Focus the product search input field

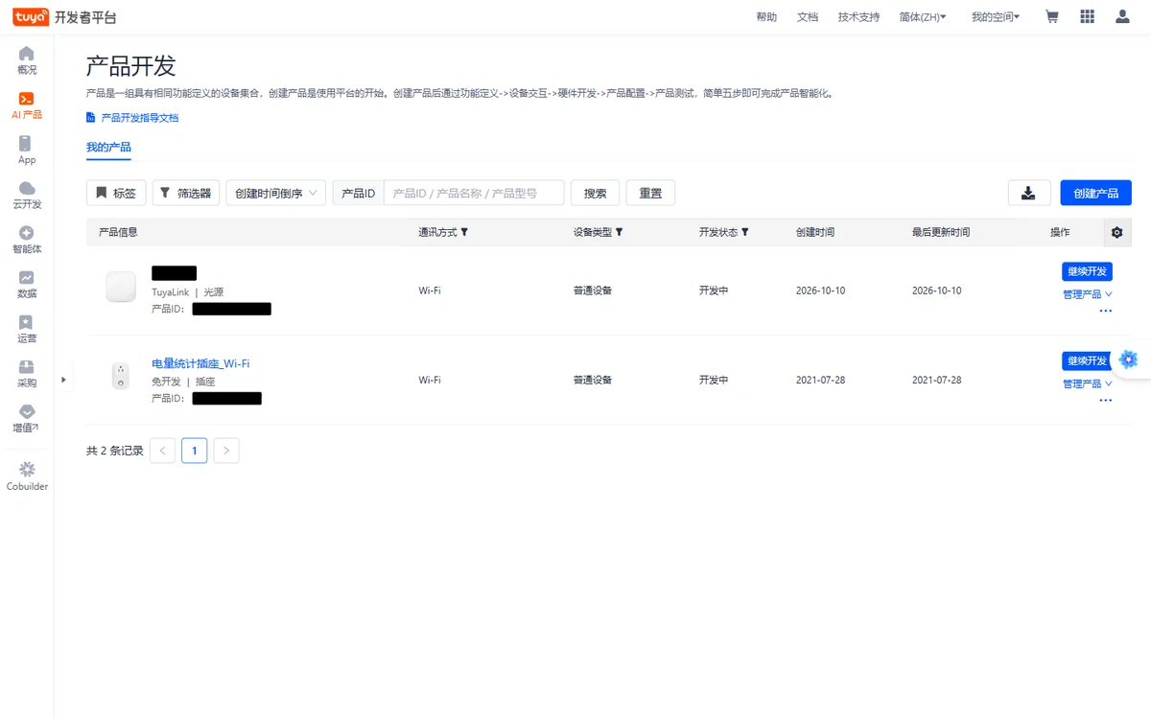(x=474, y=193)
